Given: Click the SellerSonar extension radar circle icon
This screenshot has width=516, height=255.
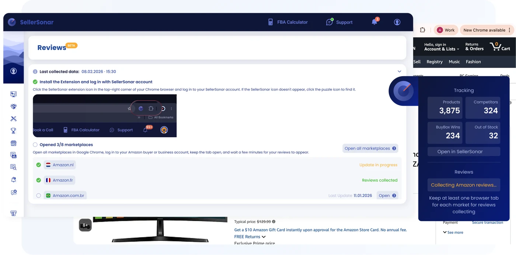Looking at the screenshot, I should click(403, 91).
